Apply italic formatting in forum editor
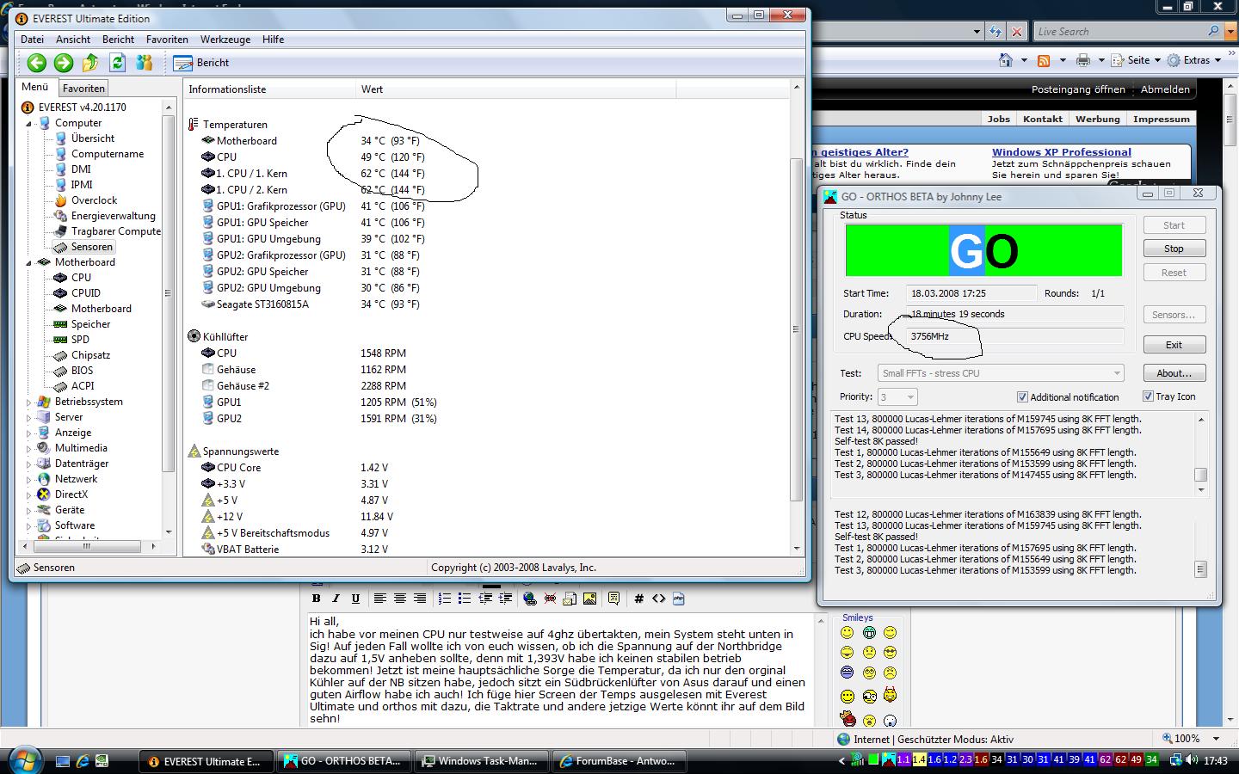 click(336, 599)
